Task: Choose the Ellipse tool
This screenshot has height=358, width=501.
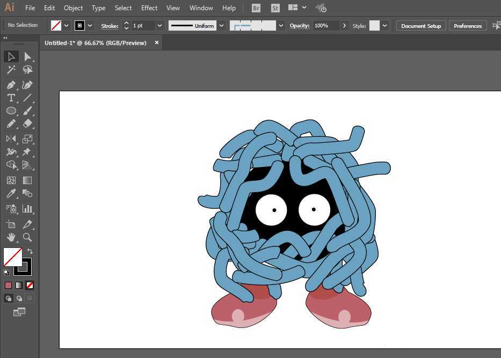Action: click(x=11, y=111)
